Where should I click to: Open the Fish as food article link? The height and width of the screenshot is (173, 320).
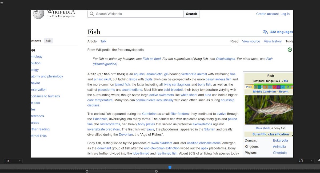(151, 59)
